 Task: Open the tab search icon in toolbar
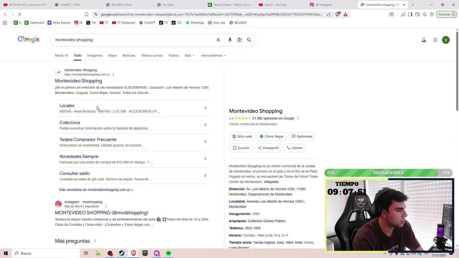[392, 14]
